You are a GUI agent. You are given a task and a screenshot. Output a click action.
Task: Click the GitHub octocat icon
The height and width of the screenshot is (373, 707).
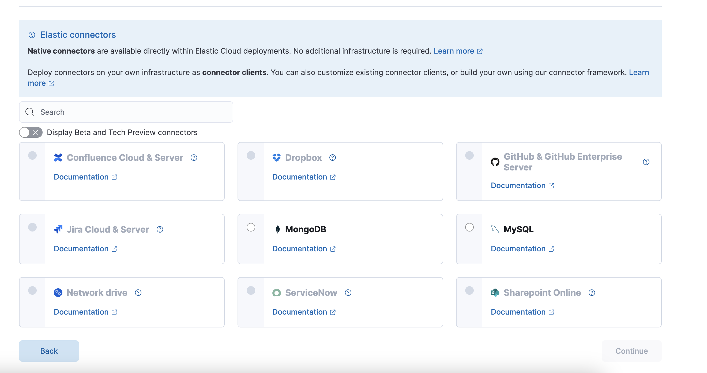[495, 162]
